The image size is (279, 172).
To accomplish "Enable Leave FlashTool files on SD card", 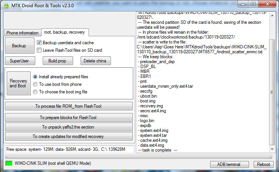I will [x=39, y=50].
